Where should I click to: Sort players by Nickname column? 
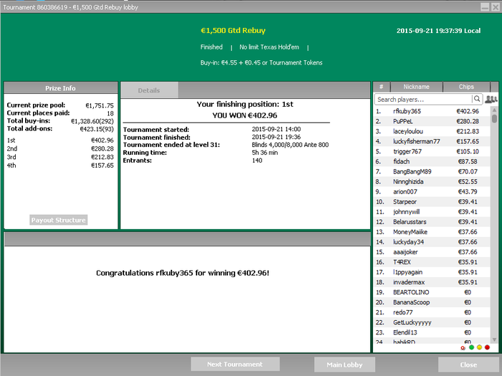[x=417, y=87]
